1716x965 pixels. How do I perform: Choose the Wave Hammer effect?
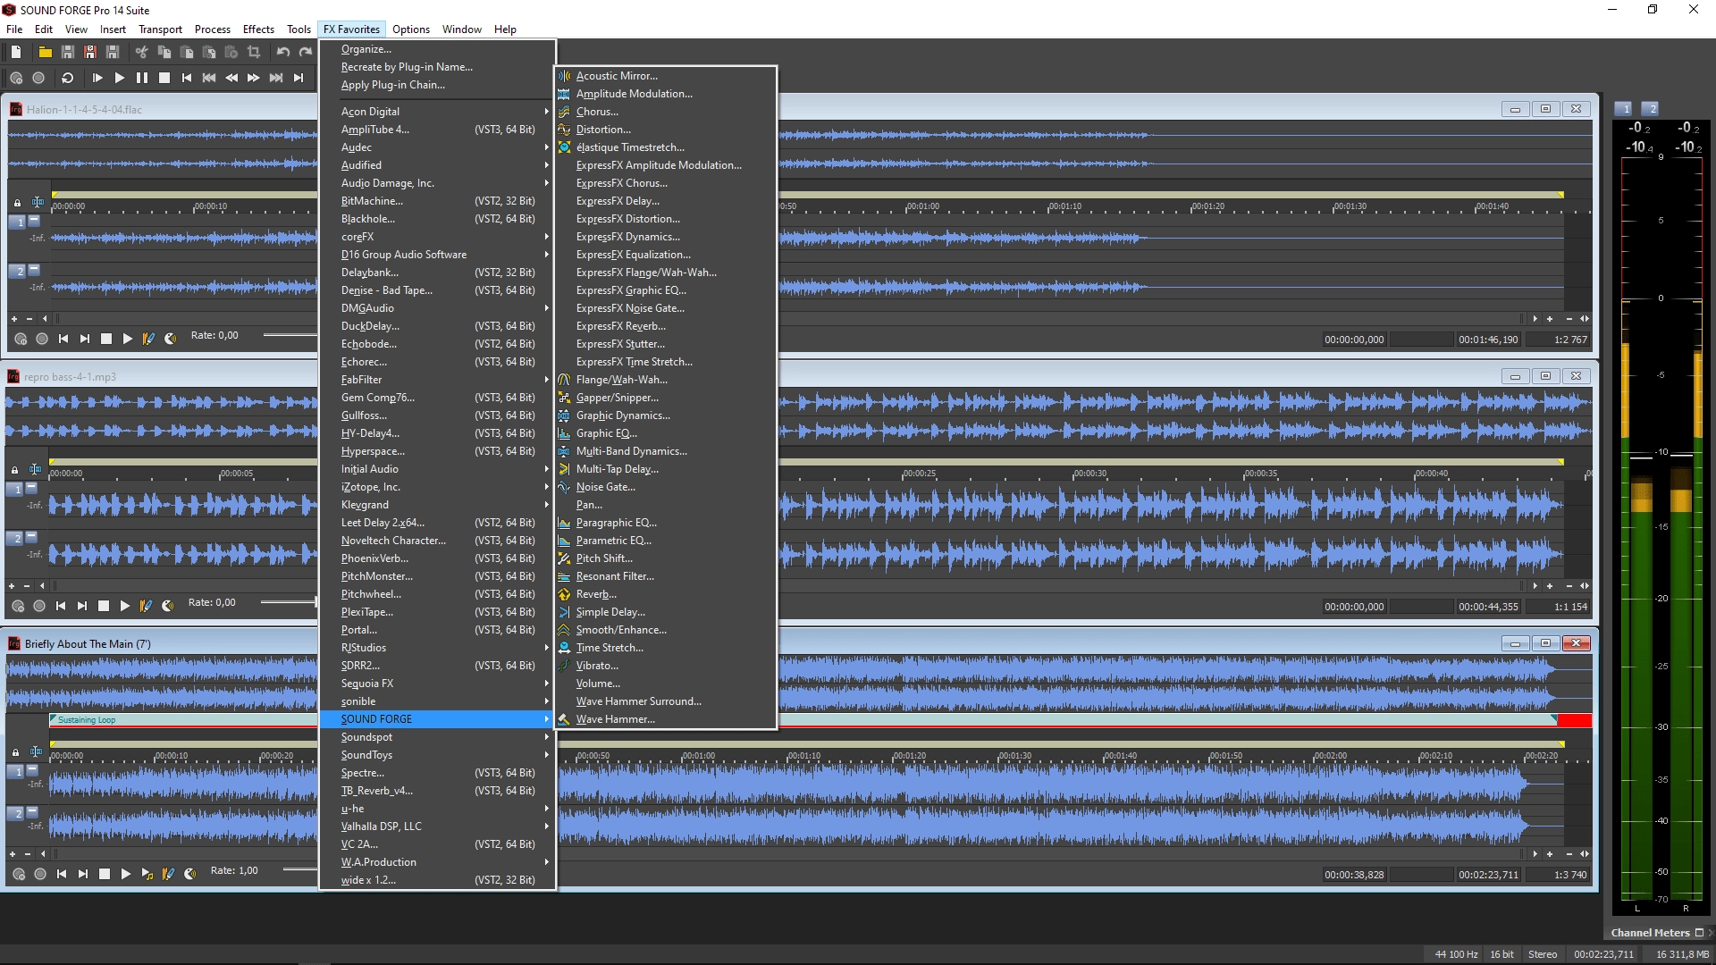coord(665,719)
